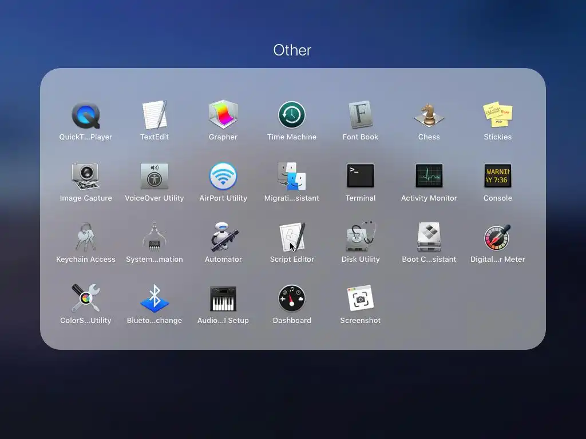The height and width of the screenshot is (439, 586).
Task: Open the Stickies app icon
Action: tap(498, 115)
